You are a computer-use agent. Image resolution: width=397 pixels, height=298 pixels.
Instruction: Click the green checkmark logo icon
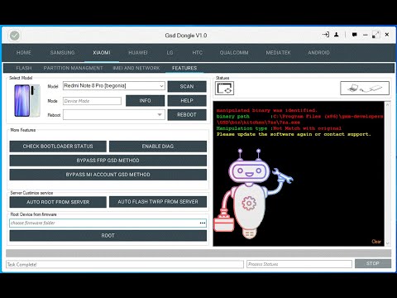pyautogui.click(x=14, y=36)
